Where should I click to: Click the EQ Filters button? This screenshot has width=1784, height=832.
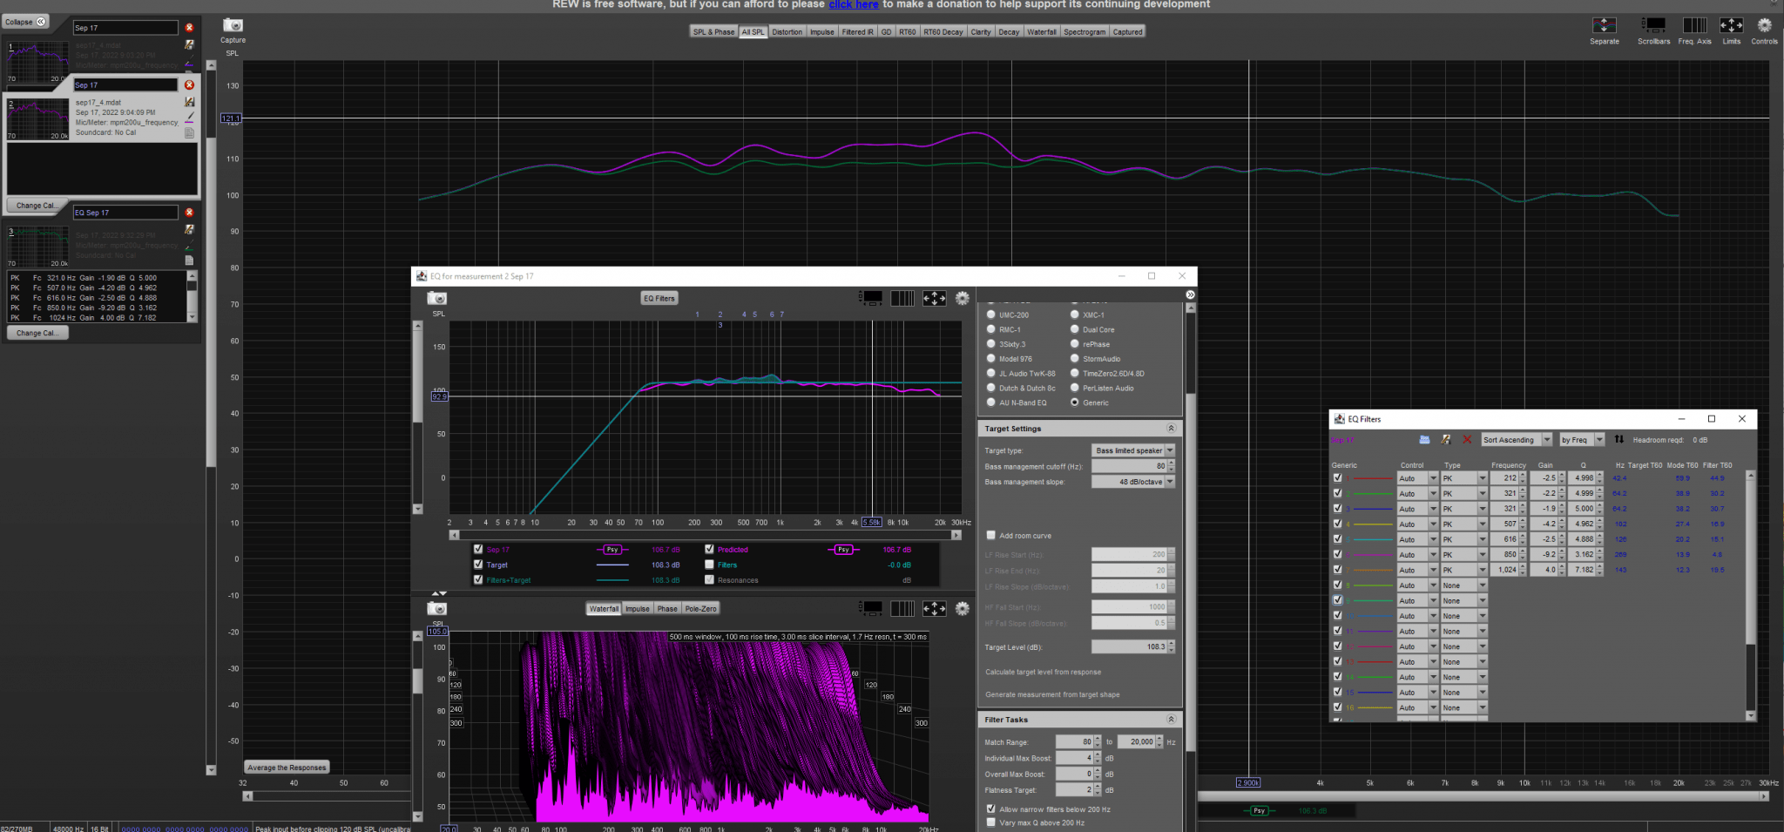(659, 299)
